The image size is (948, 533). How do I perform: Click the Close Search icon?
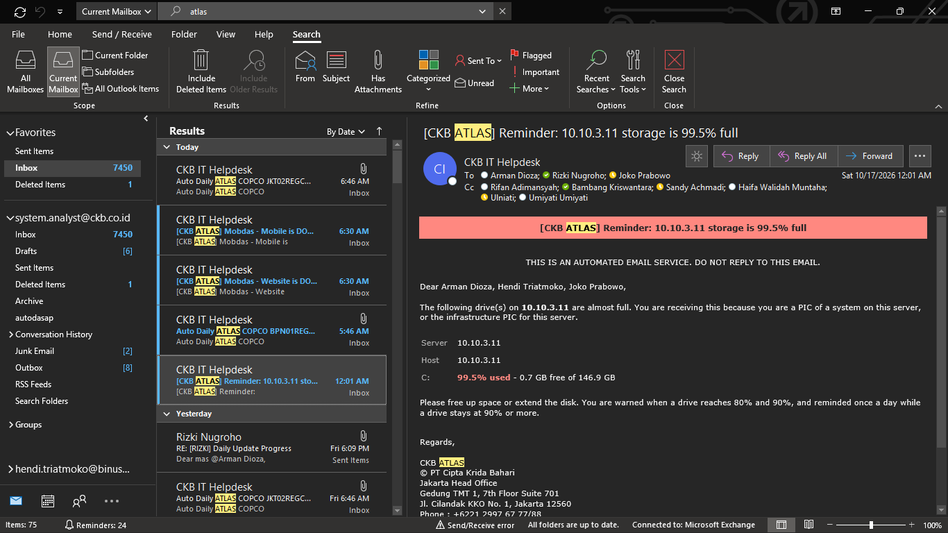click(x=674, y=71)
